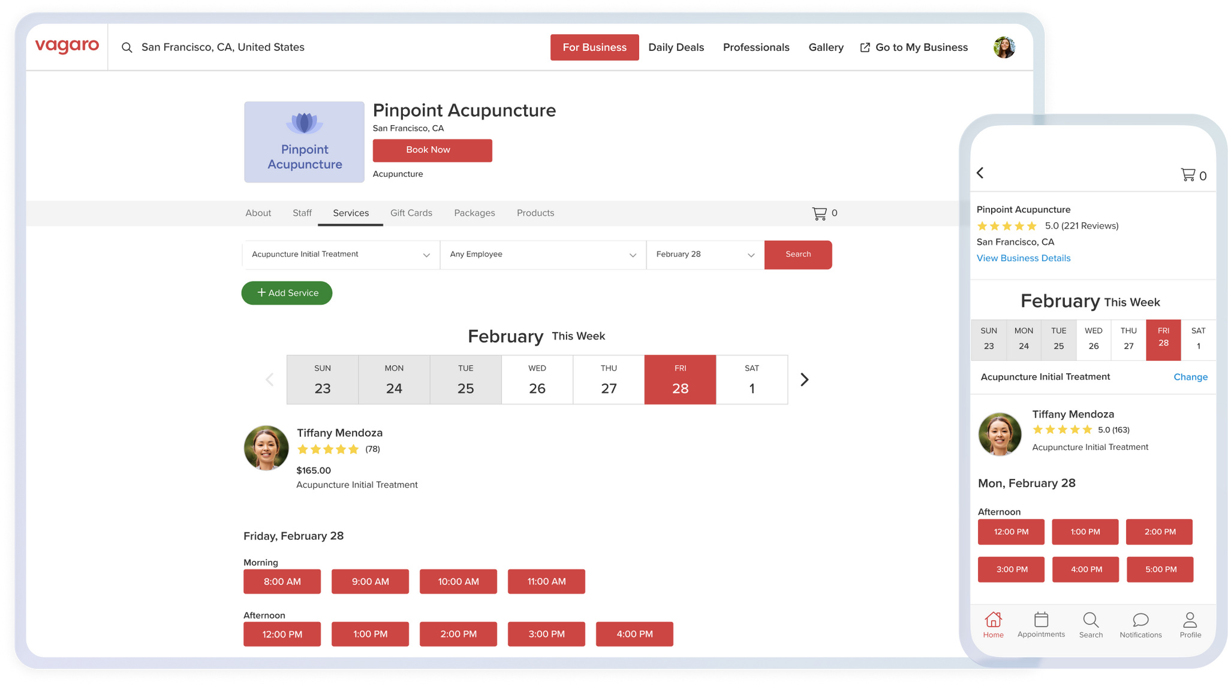
Task: Select Saturday 1 on the desktop calendar
Action: 752,380
